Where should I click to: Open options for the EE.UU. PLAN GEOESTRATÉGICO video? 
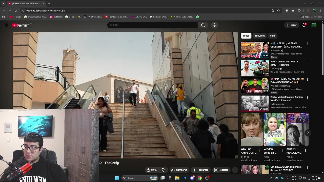tap(307, 44)
